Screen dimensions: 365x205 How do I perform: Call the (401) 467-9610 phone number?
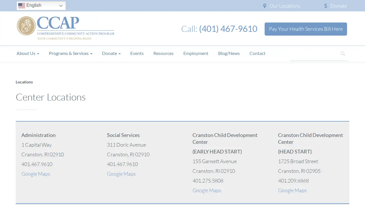[228, 29]
